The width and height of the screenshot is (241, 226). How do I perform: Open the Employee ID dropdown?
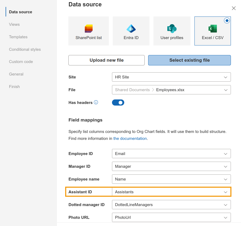171,153
